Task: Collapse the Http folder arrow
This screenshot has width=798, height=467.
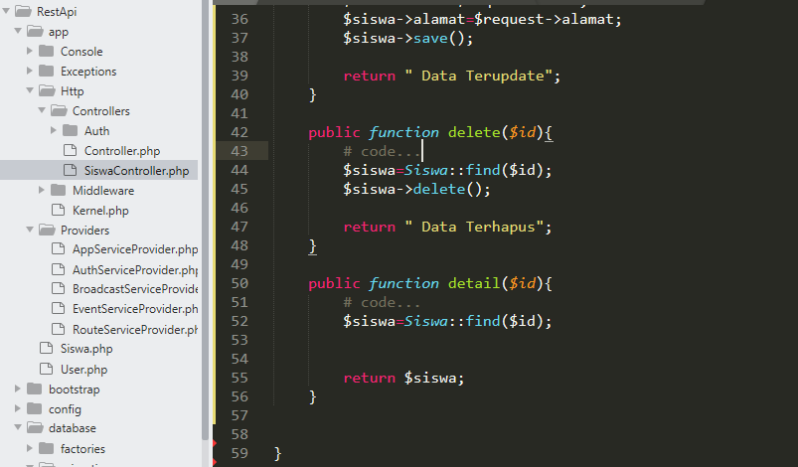Action: [x=30, y=91]
